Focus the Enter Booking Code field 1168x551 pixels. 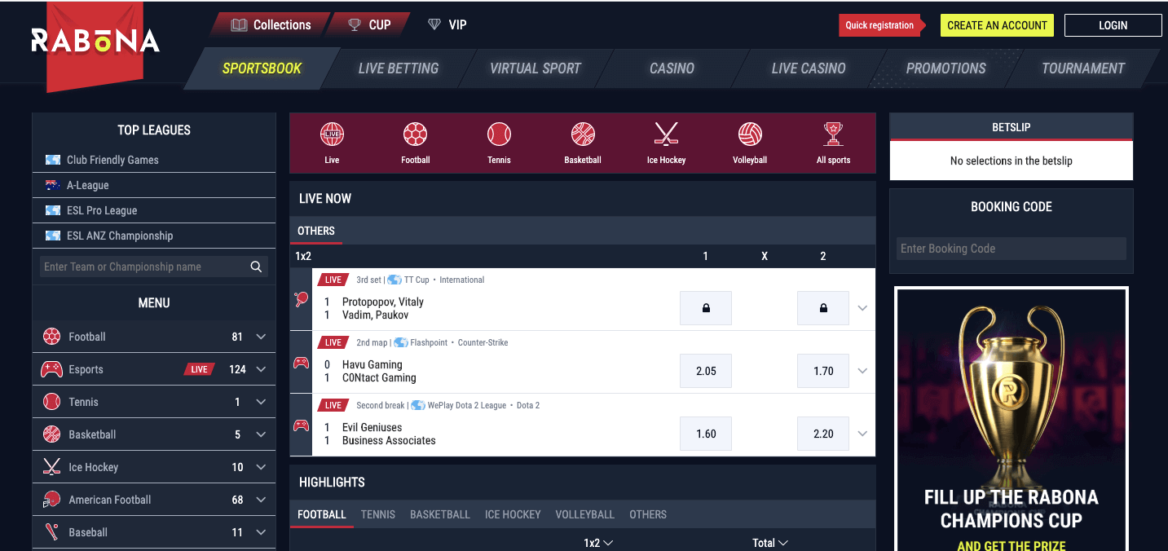[x=1012, y=249]
